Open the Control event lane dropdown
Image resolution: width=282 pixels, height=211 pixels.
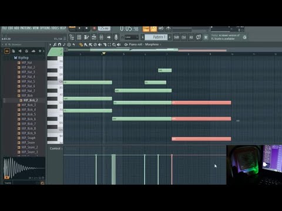tap(56, 148)
